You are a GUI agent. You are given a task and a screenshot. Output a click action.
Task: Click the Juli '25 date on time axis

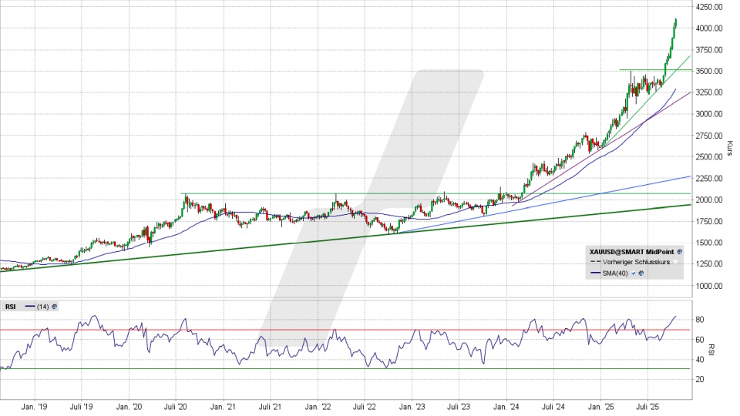pos(647,404)
